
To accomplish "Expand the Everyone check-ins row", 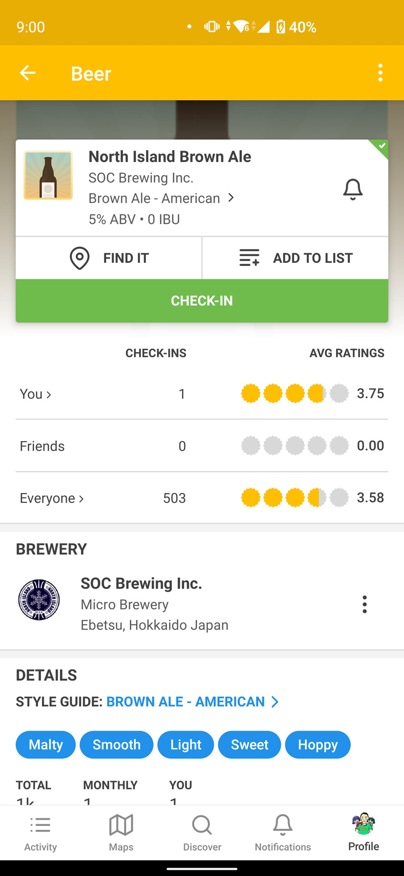I will click(52, 498).
